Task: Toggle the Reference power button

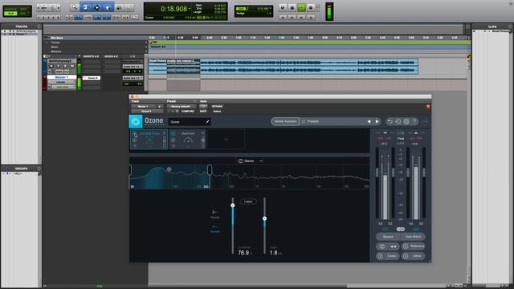Action: pyautogui.click(x=406, y=246)
